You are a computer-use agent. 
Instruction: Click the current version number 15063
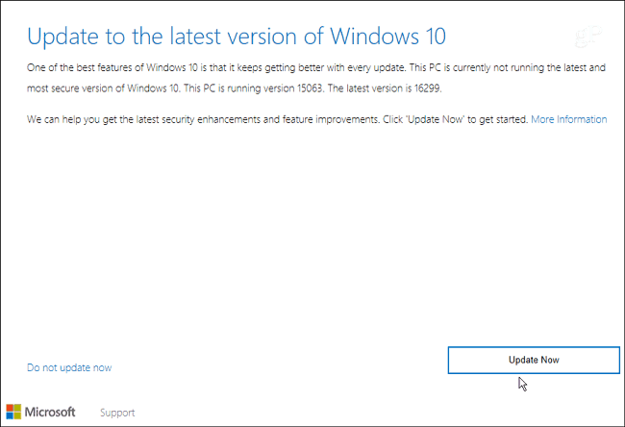[310, 88]
